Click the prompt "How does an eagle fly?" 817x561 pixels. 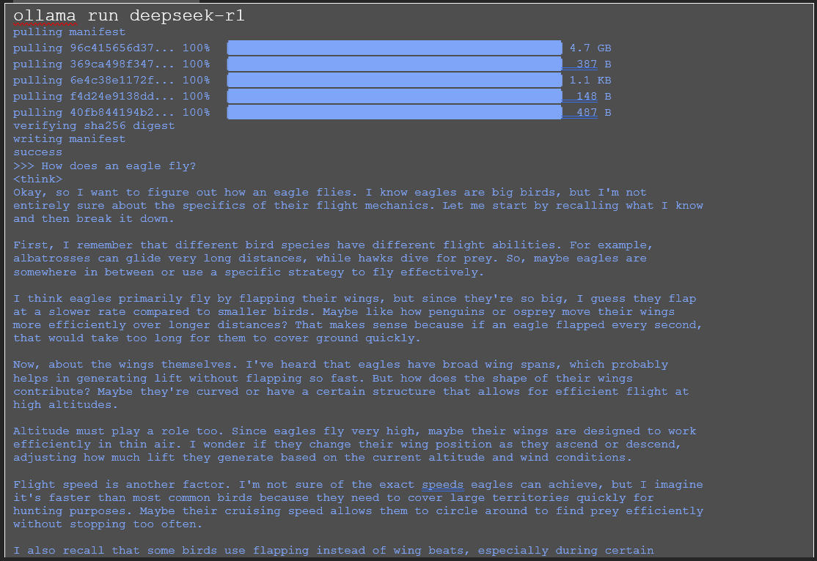pos(119,166)
